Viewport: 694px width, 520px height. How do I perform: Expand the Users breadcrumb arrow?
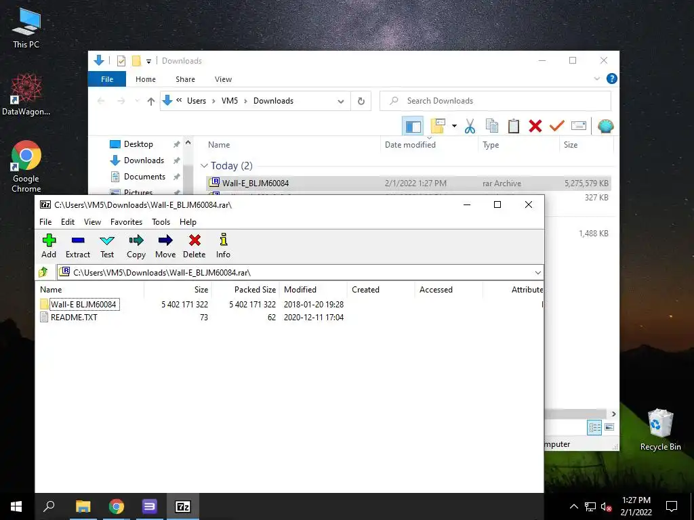(x=213, y=102)
